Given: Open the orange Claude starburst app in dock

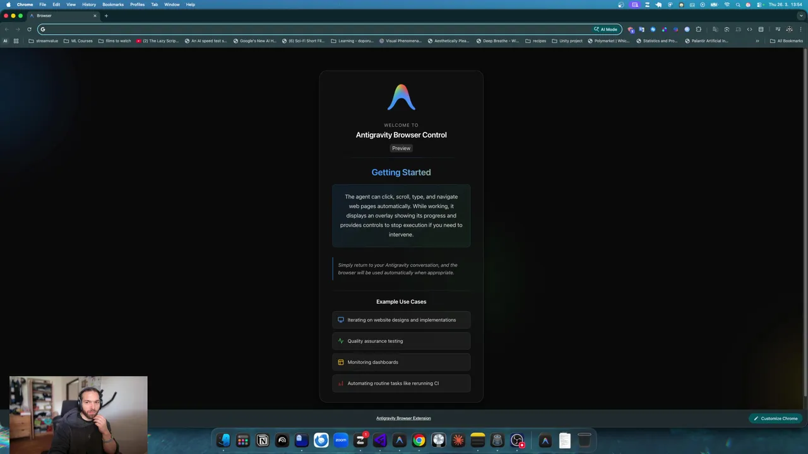Looking at the screenshot, I should [x=458, y=440].
